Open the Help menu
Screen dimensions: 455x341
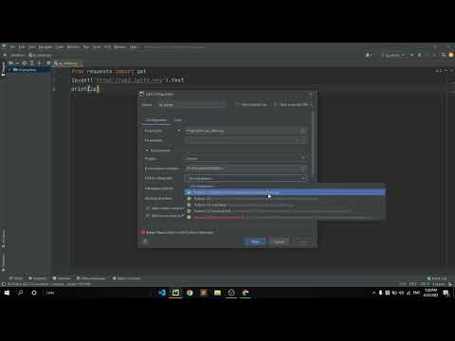click(x=133, y=47)
